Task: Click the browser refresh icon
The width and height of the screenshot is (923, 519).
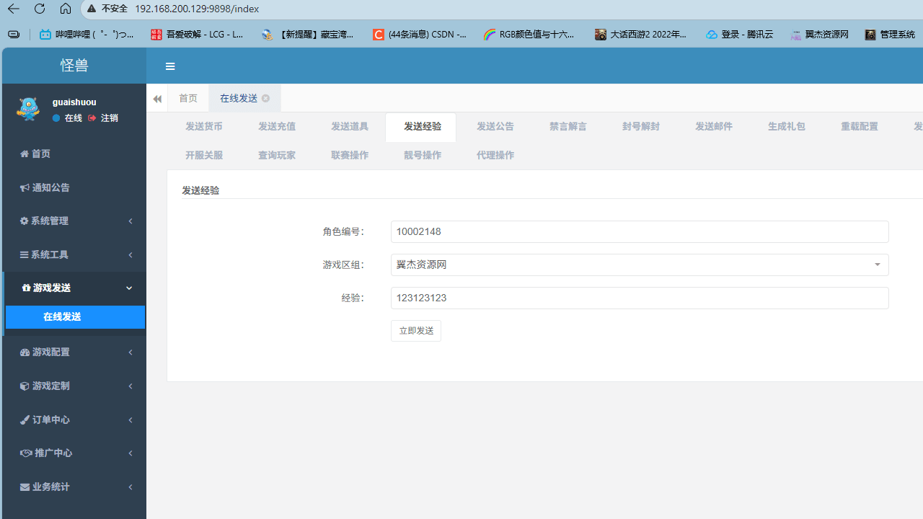Action: pyautogui.click(x=40, y=9)
